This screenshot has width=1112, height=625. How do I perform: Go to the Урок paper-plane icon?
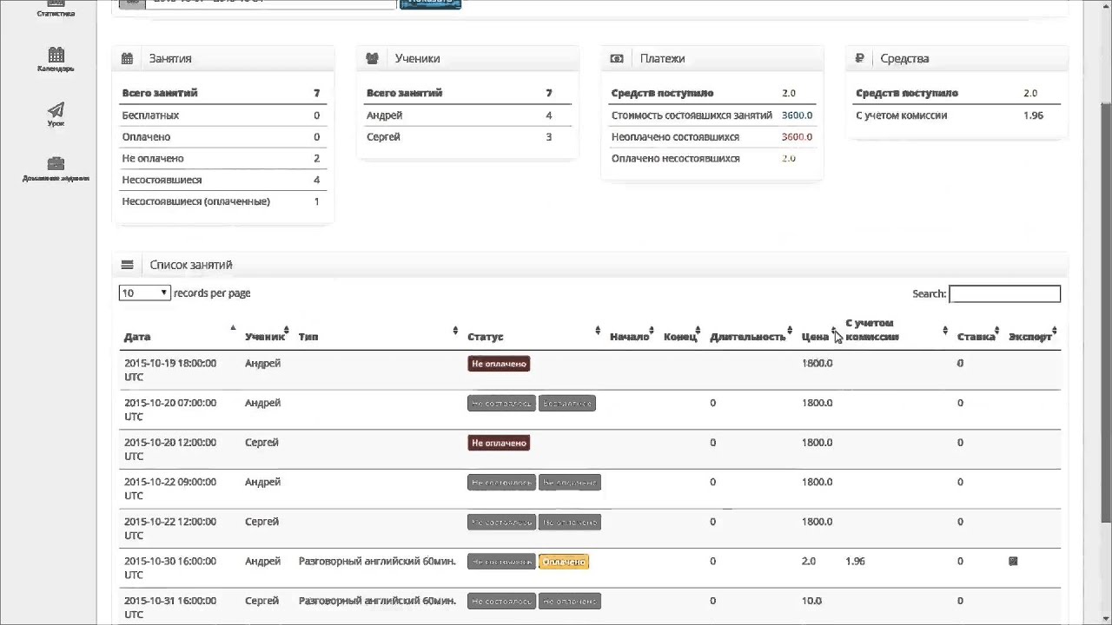56,114
